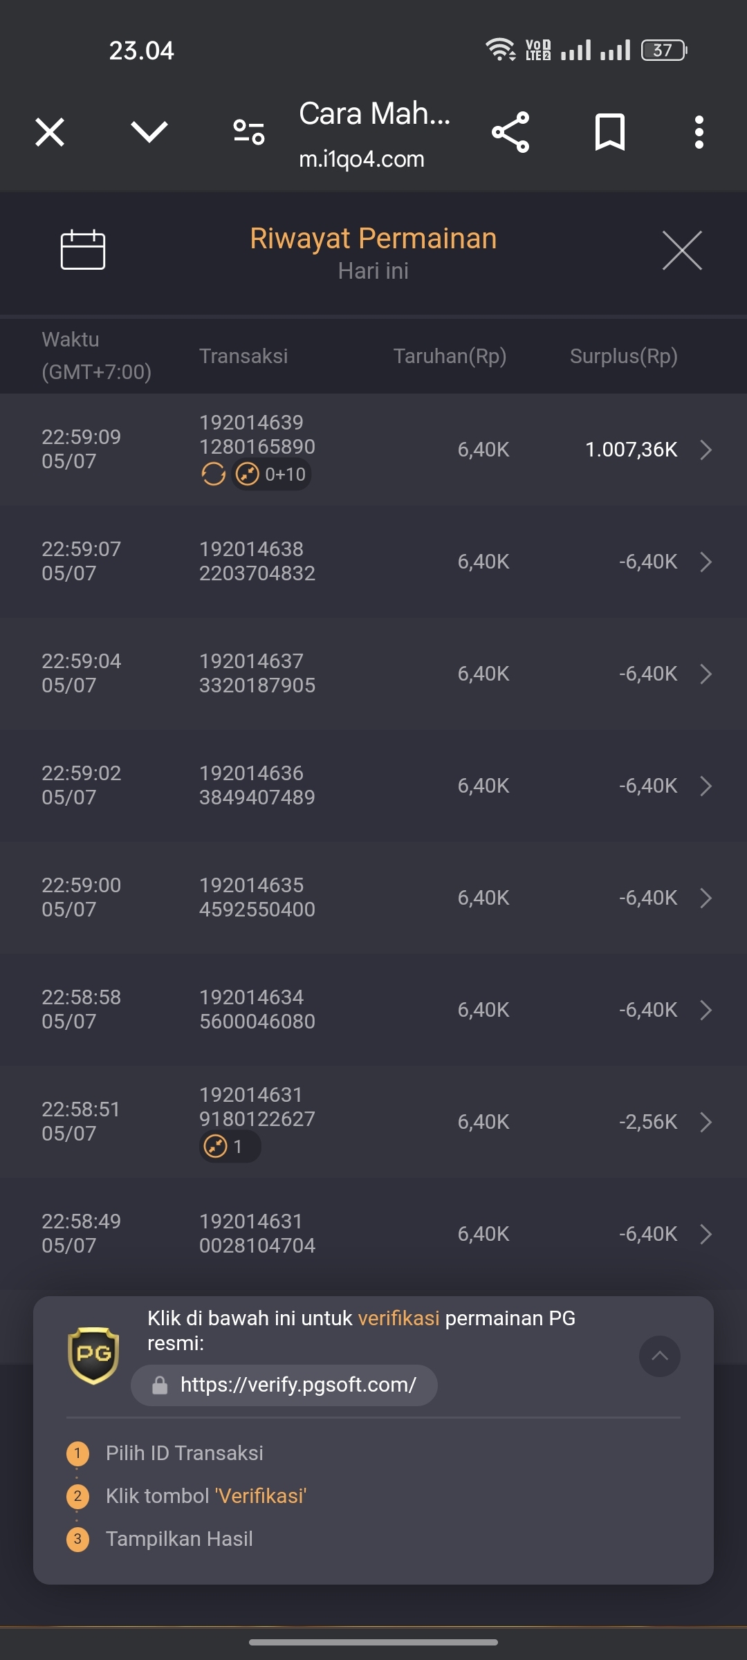Tap the m.i1qo4.com address title
747x1660 pixels.
pos(362,159)
